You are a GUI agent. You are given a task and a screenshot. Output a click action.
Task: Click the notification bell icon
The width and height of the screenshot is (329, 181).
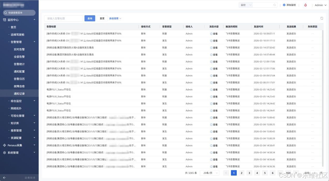(x=305, y=5)
